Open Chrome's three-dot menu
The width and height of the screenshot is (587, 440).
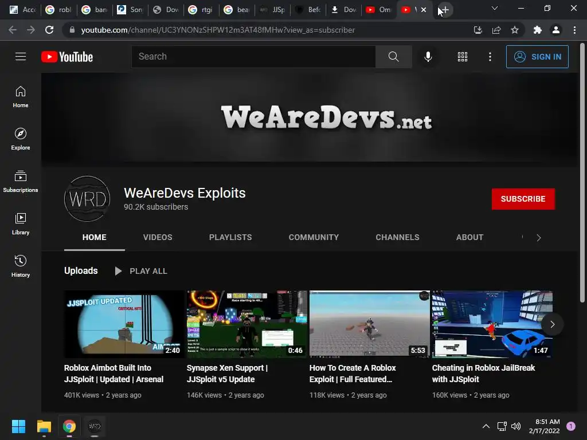pyautogui.click(x=574, y=30)
